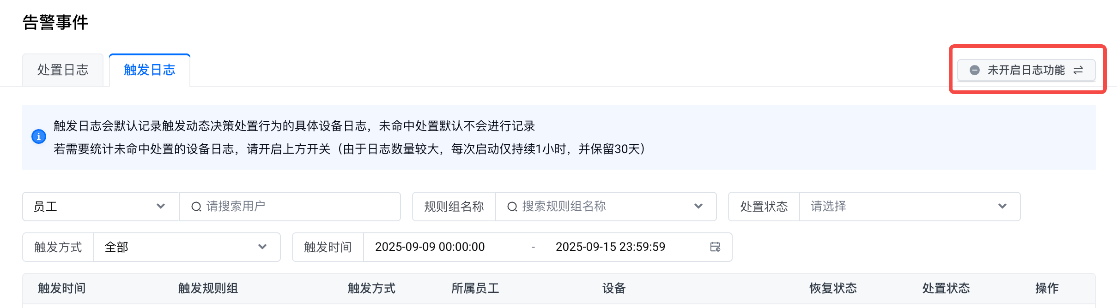1117x308 pixels.
Task: Click the magnifier icon in 规则组 search
Action: point(512,207)
